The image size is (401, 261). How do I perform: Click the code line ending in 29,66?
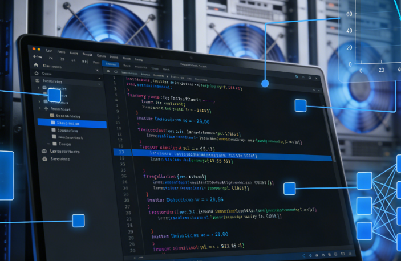[185, 199]
